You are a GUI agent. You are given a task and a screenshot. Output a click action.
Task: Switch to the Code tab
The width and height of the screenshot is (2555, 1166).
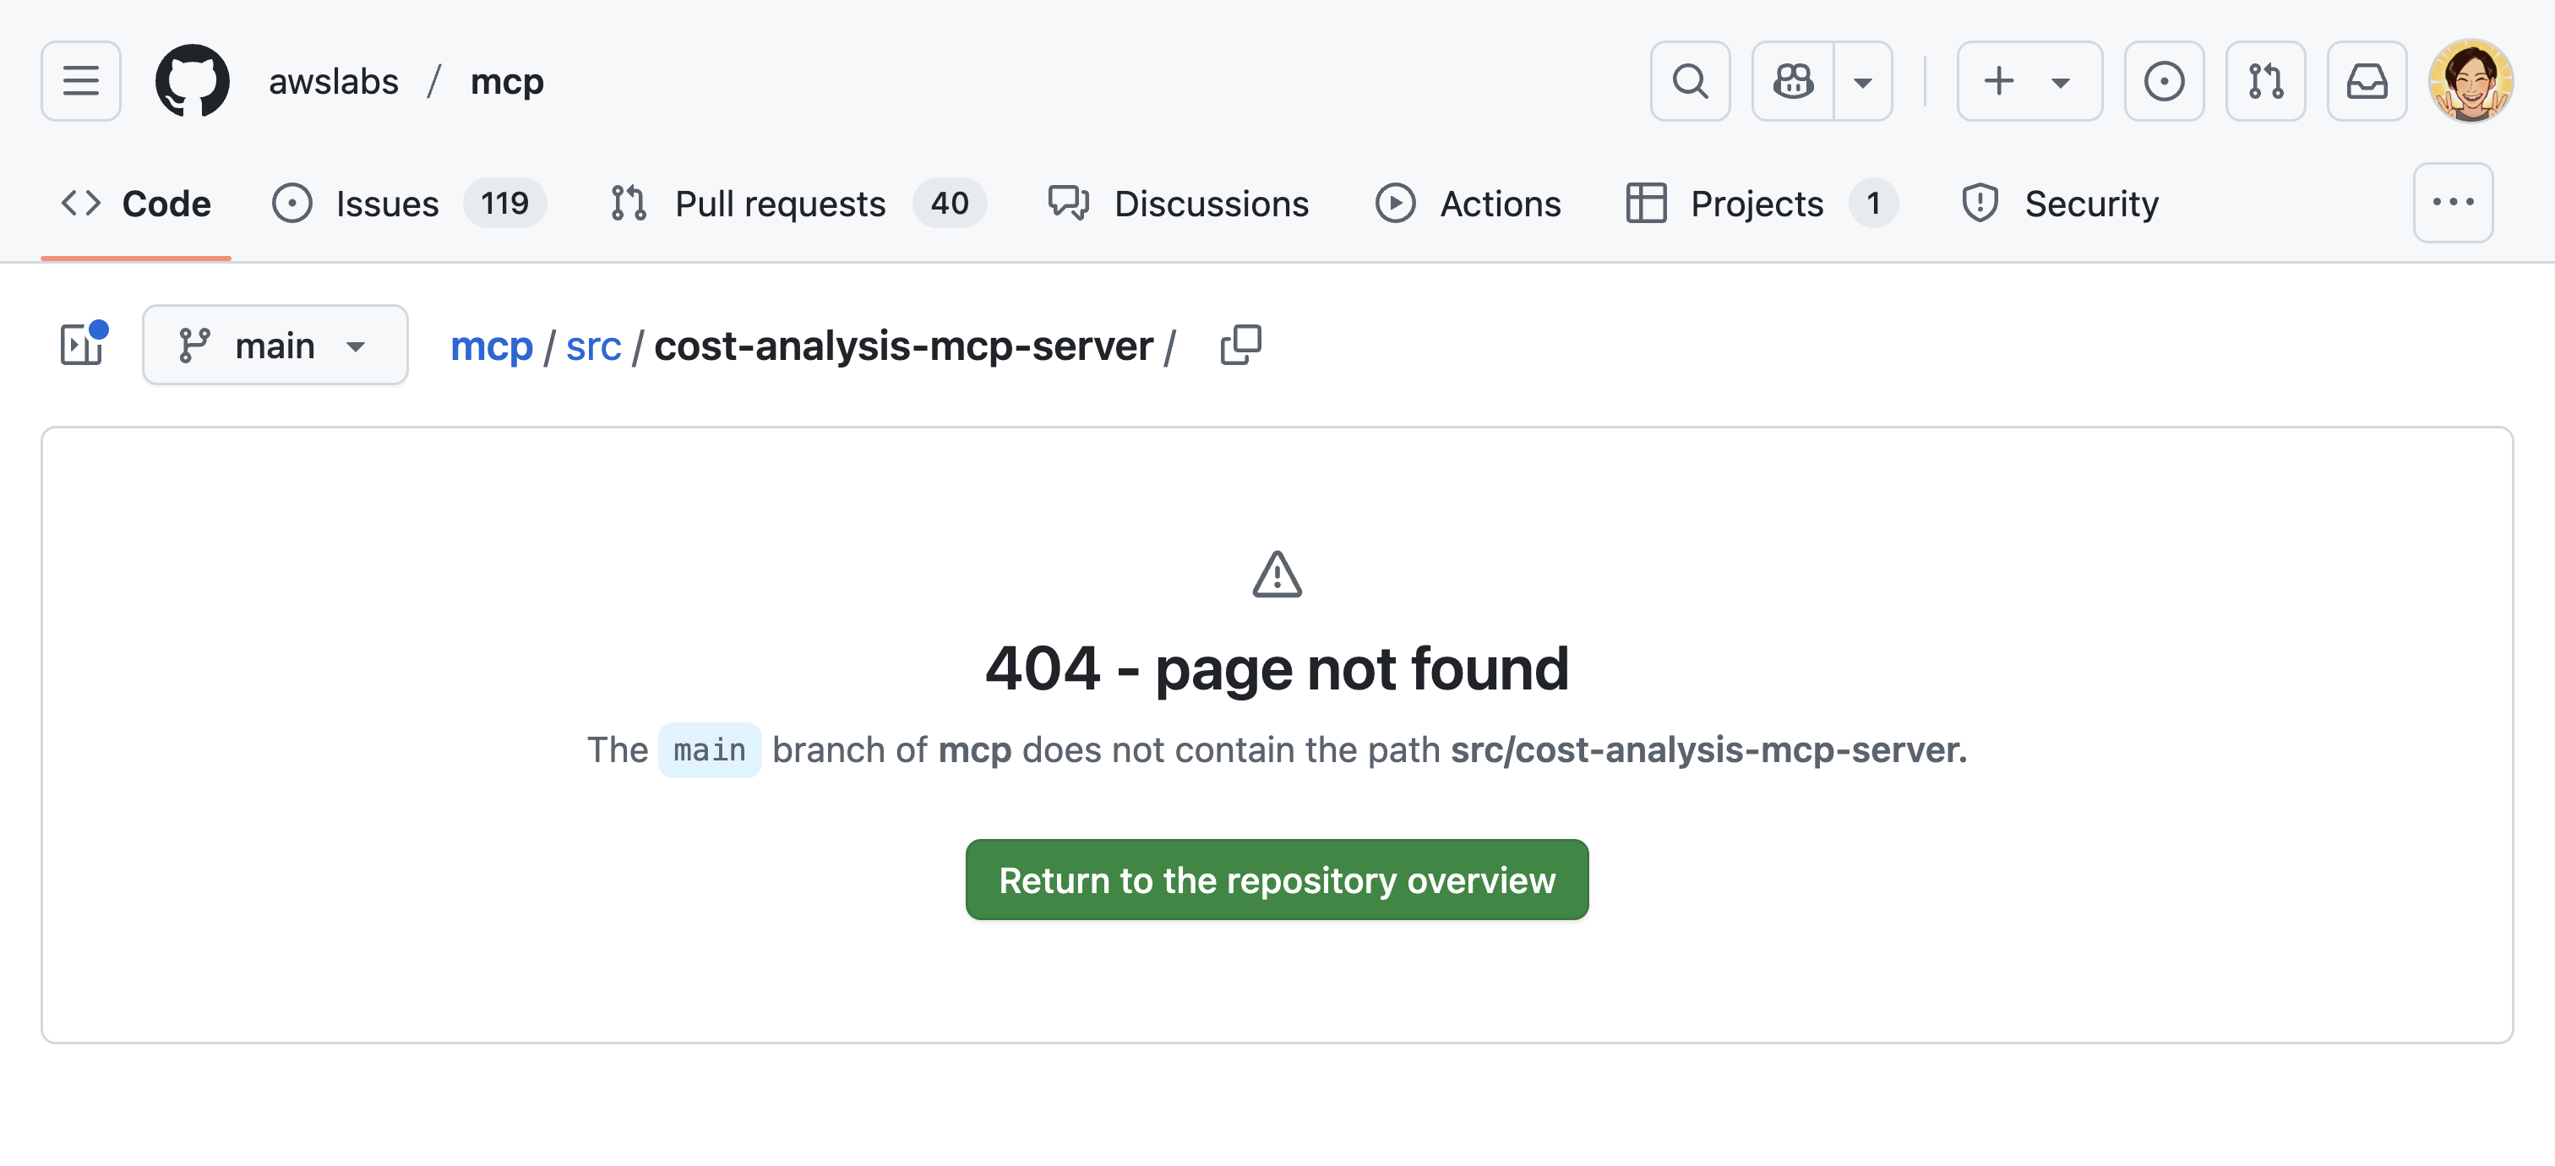pos(136,204)
